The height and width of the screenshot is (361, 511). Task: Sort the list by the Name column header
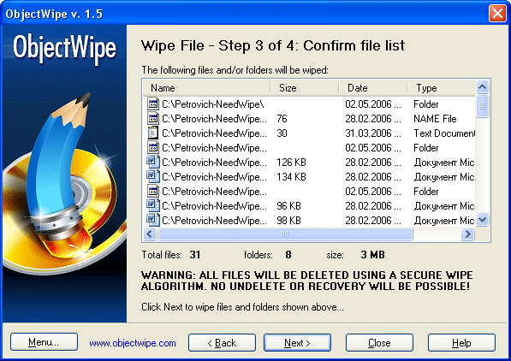point(206,88)
